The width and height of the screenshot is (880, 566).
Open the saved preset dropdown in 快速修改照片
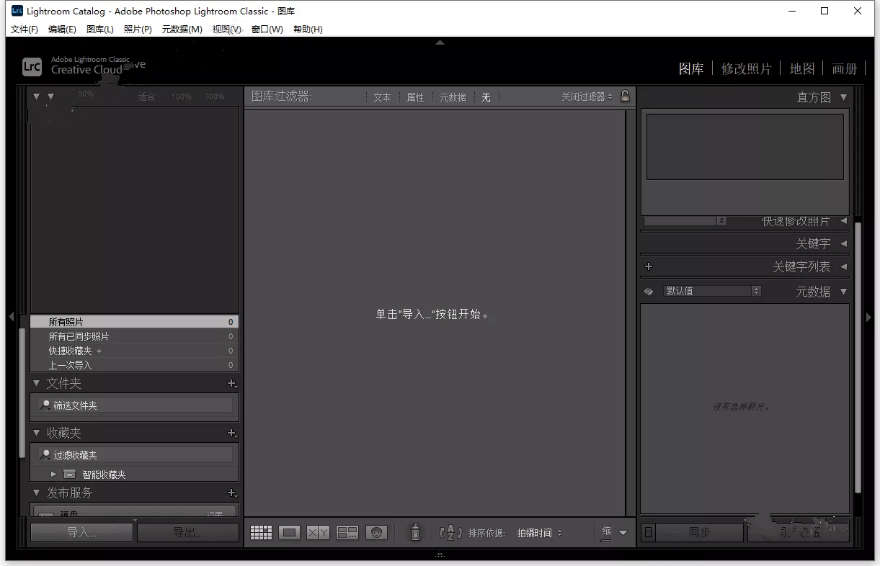click(685, 221)
